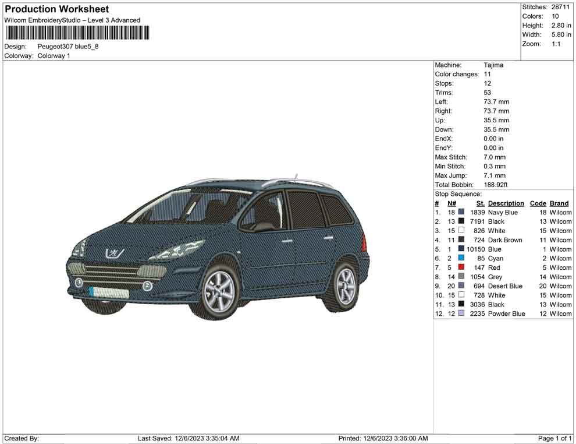Click the Down value '35.5 mm'
This screenshot has height=444, width=576.
496,129
